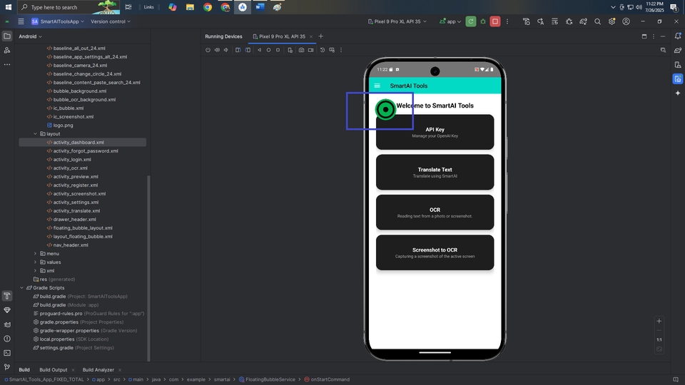Expand the values folder
Viewport: 685px width, 385px height.
(x=36, y=262)
